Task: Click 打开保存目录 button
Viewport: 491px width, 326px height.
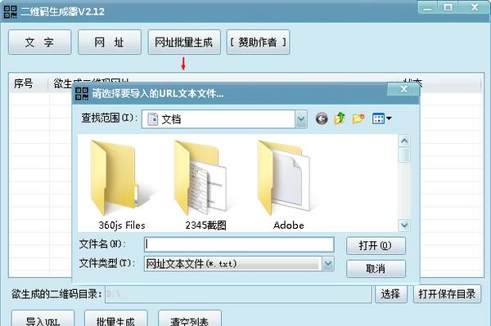Action: coord(447,294)
